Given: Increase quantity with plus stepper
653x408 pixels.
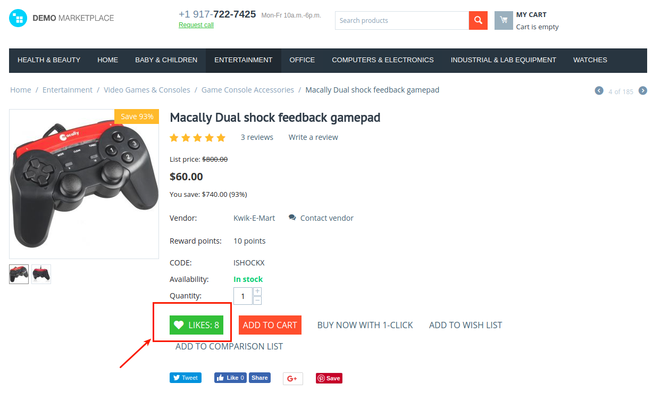Looking at the screenshot, I should pyautogui.click(x=257, y=292).
